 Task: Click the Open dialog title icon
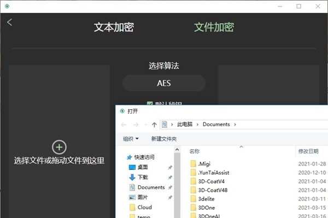tap(122, 111)
